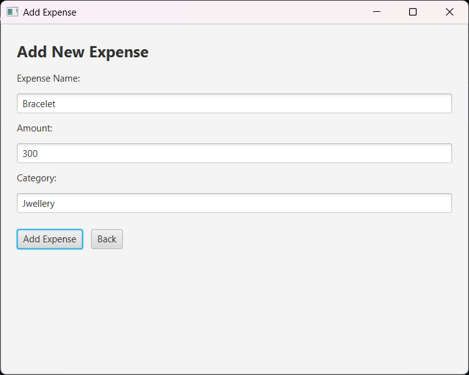Click the "Amount:" label
The height and width of the screenshot is (375, 469).
click(x=34, y=128)
